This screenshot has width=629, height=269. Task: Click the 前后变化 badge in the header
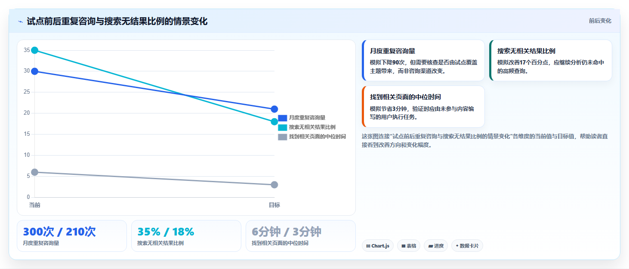coord(600,21)
